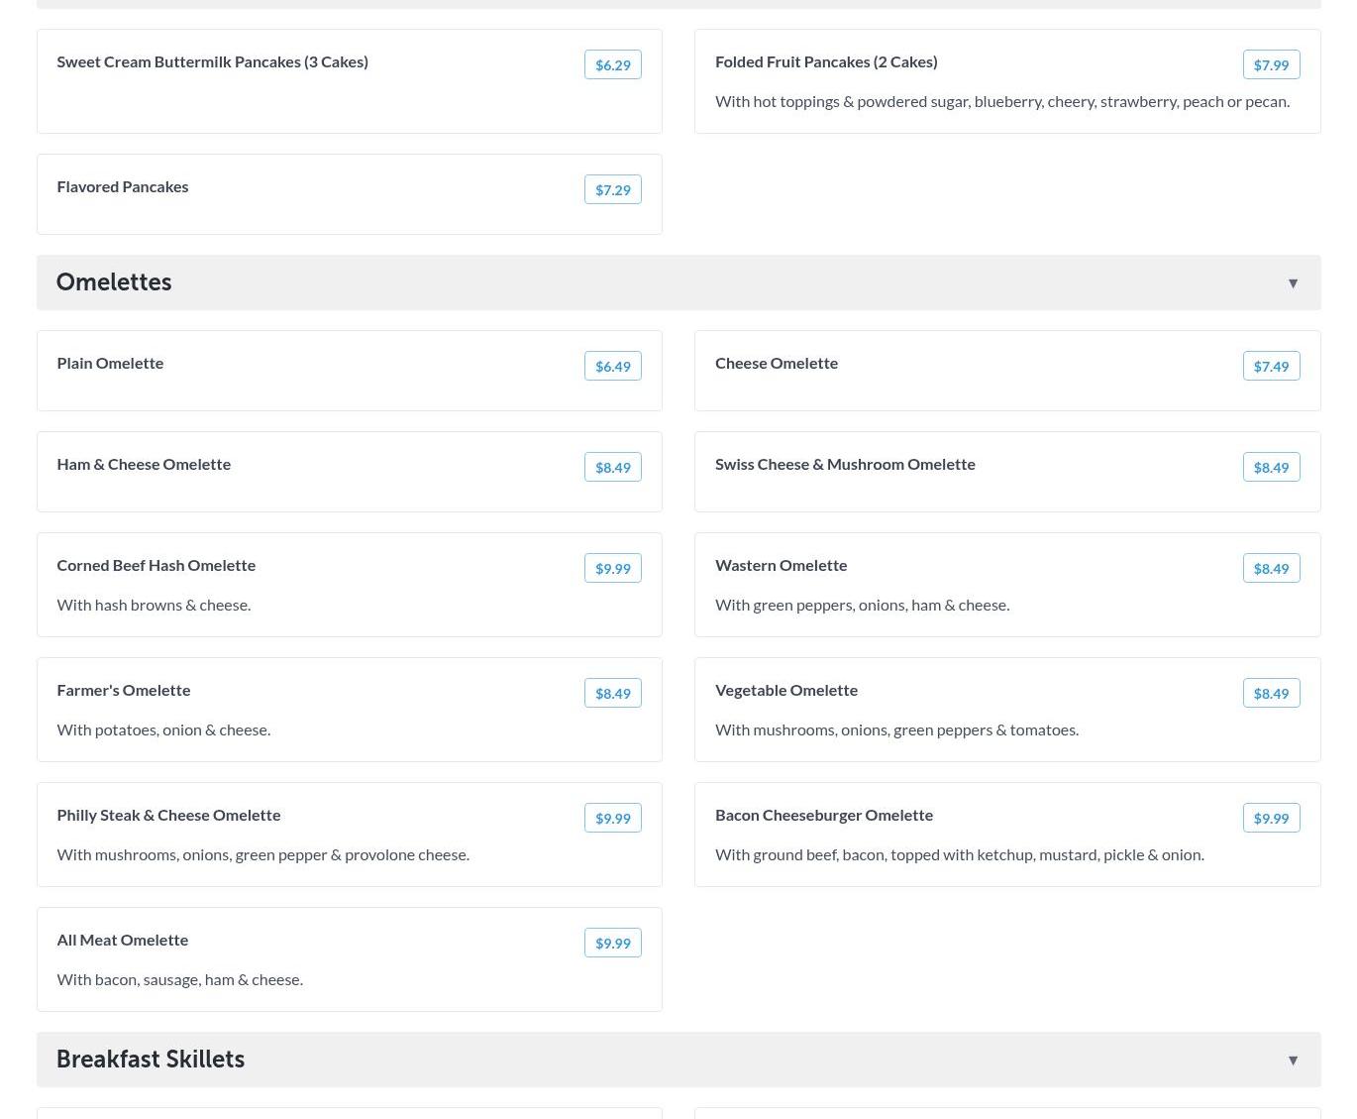Click the $6.49 Plain Omelette price
Screen dimensions: 1357x1119
[613, 366]
